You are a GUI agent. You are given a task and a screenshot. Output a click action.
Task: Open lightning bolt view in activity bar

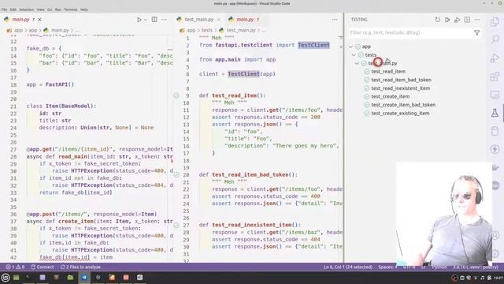(x=495, y=149)
